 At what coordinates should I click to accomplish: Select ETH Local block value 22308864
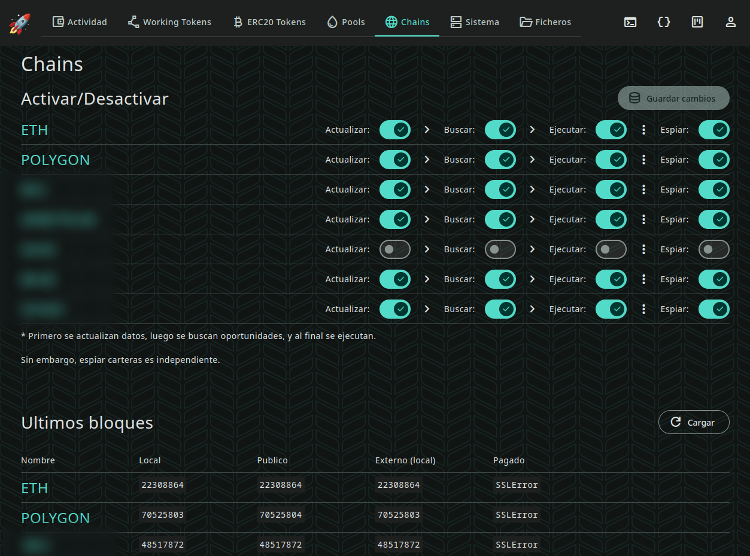coord(162,485)
